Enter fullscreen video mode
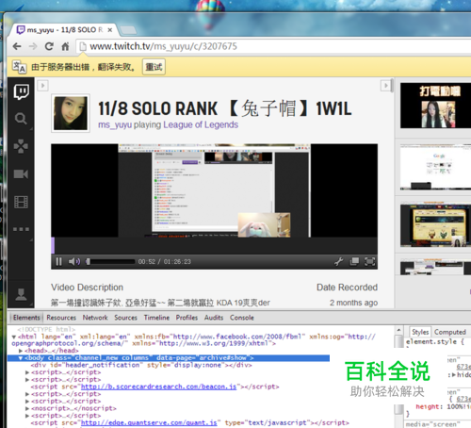This screenshot has height=428, width=471. [369, 261]
